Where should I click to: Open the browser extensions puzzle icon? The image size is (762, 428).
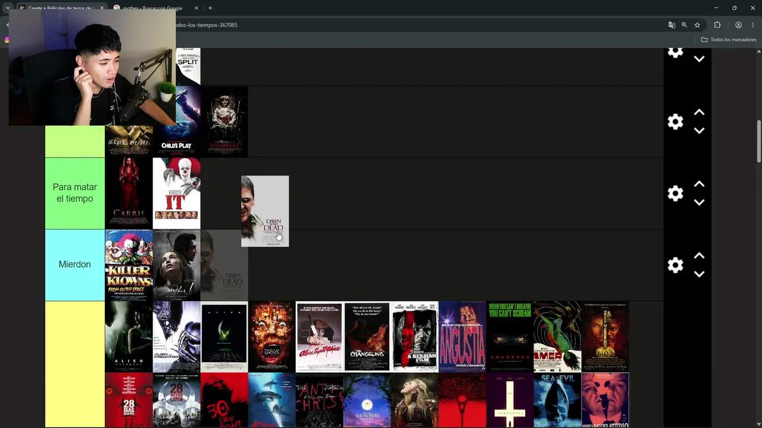(717, 25)
